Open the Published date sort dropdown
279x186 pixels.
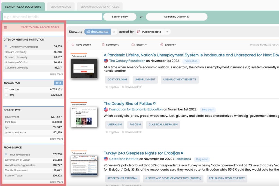[x=167, y=32]
